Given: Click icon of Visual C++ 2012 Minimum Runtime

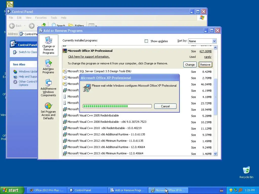Looking at the screenshot, I should point(65,141).
